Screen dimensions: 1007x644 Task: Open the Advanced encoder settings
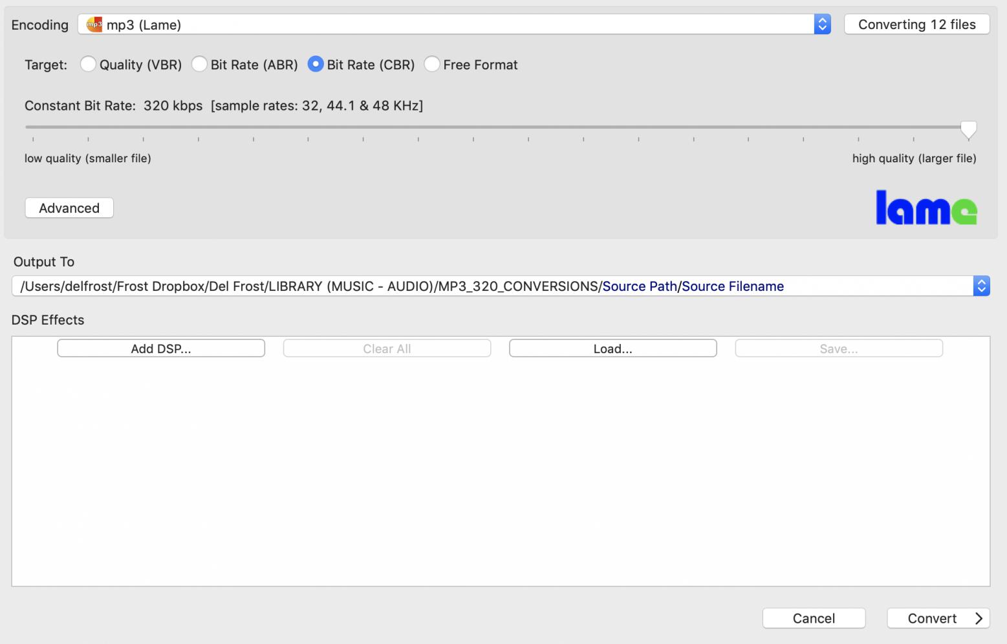click(x=69, y=208)
